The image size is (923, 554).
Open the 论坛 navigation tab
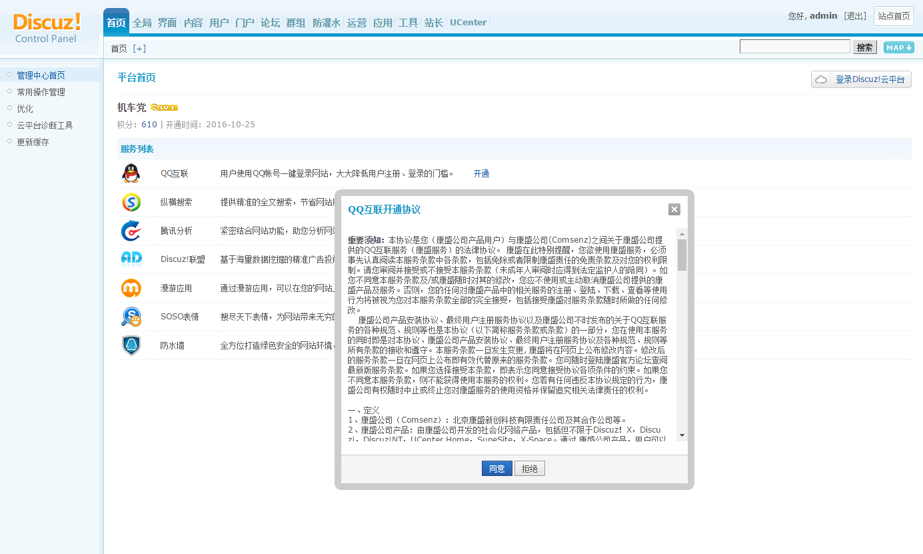[x=270, y=23]
